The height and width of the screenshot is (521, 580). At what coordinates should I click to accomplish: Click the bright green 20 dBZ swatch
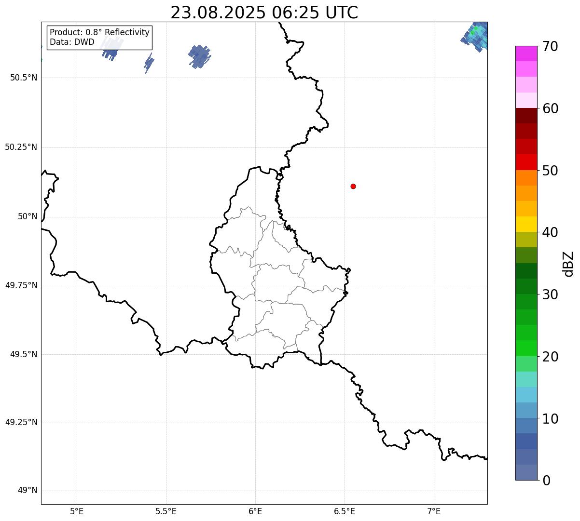pos(526,348)
